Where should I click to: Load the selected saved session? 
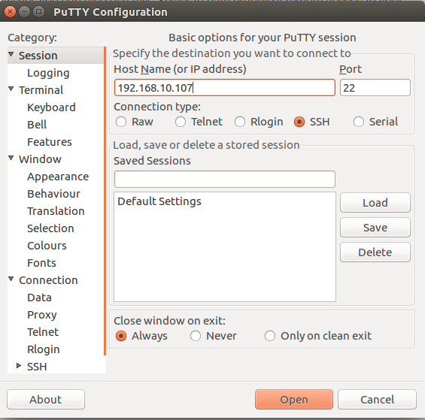click(x=375, y=203)
